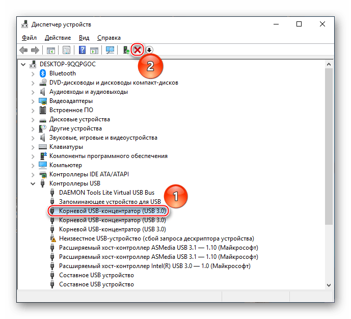351x319 pixels.
Task: Toggle the action pane toolbar icon
Action: 94,50
